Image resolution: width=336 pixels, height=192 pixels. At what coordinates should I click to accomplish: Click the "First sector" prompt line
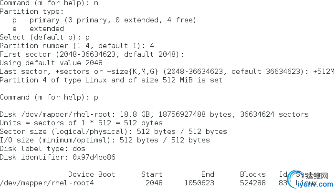pyautogui.click(x=92, y=54)
